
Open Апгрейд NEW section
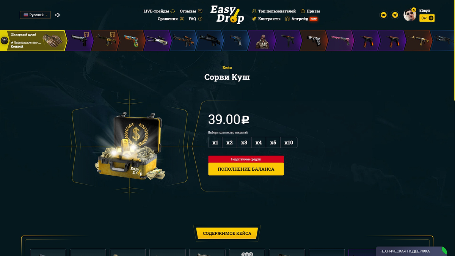click(301, 19)
